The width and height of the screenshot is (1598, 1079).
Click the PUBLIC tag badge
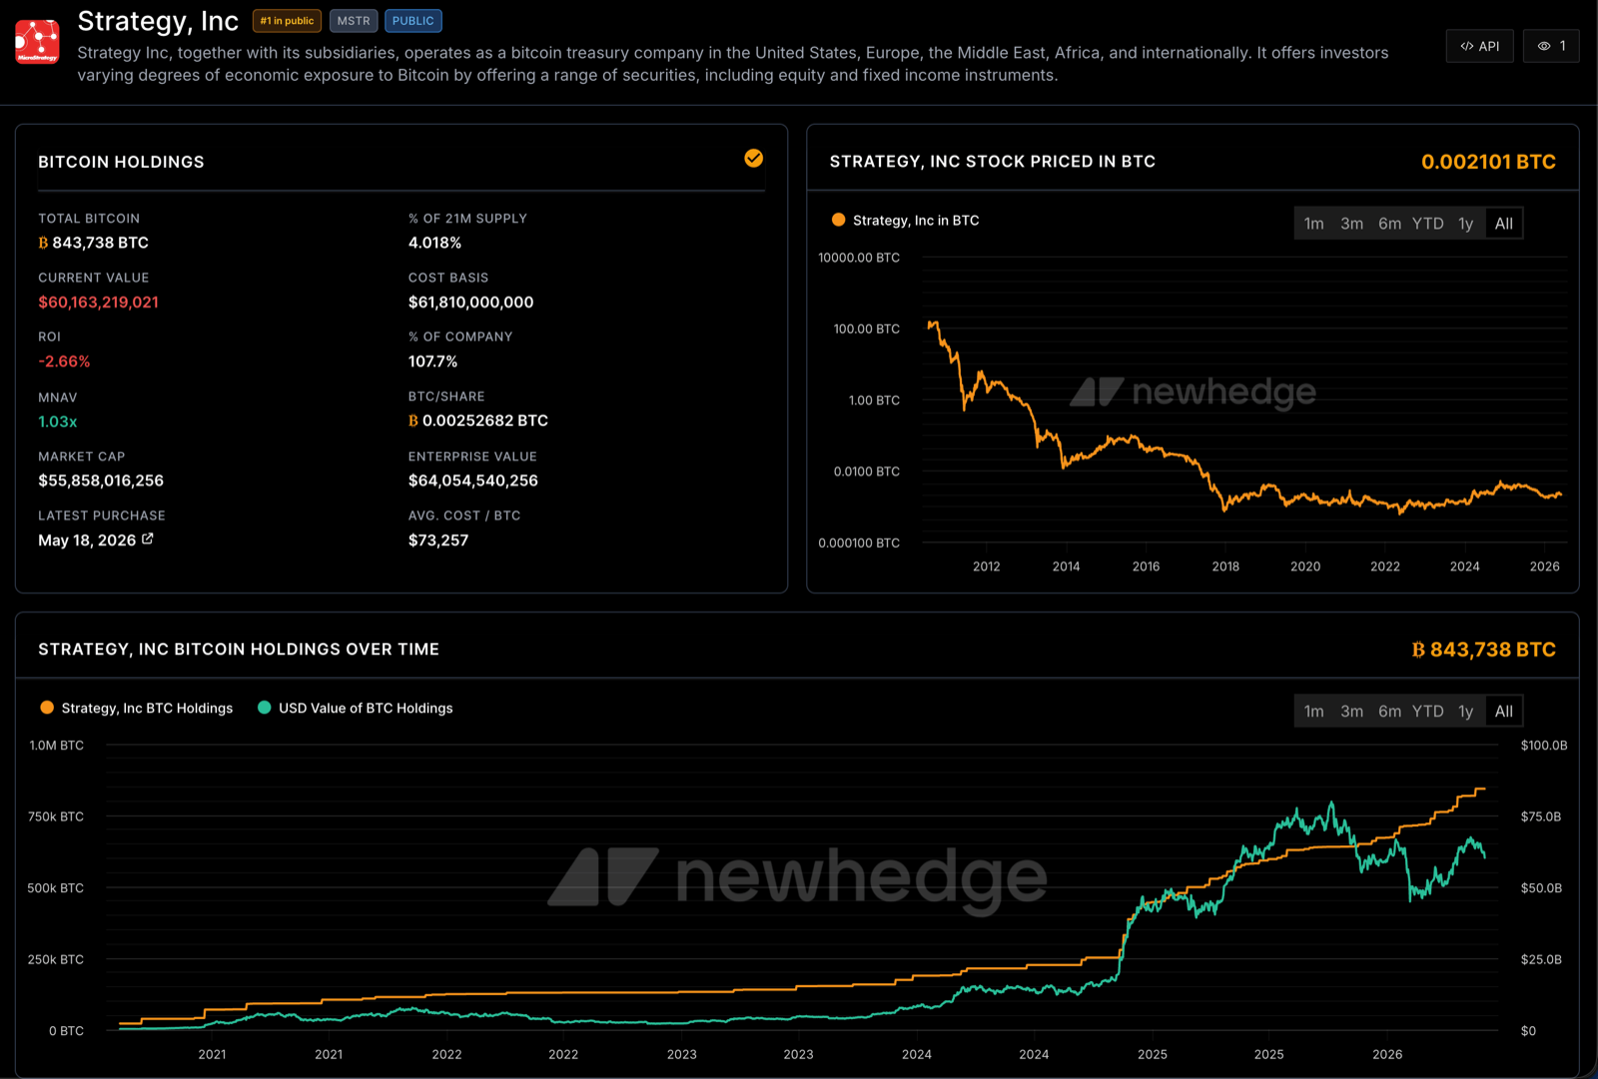(x=413, y=21)
